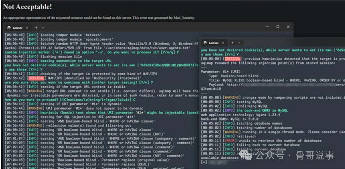Viewport: 345px width, 169px height.
Task: Click the line "loading tamper module 'between'"
Action: (71, 35)
